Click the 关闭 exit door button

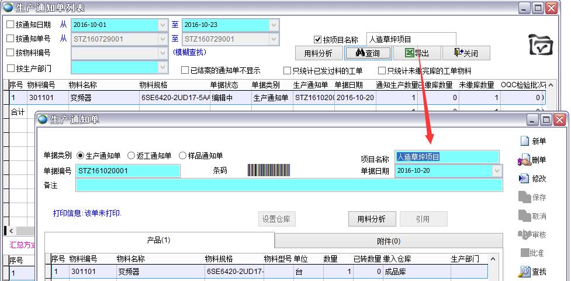[x=465, y=53]
